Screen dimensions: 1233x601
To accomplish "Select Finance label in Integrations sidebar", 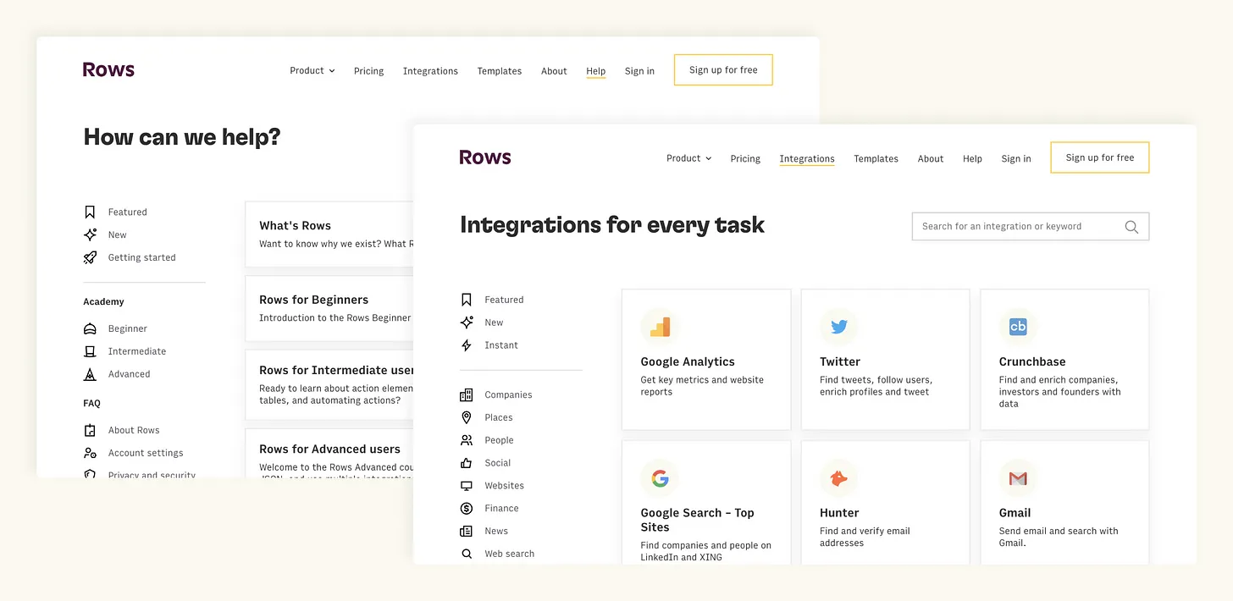I will 501,509.
